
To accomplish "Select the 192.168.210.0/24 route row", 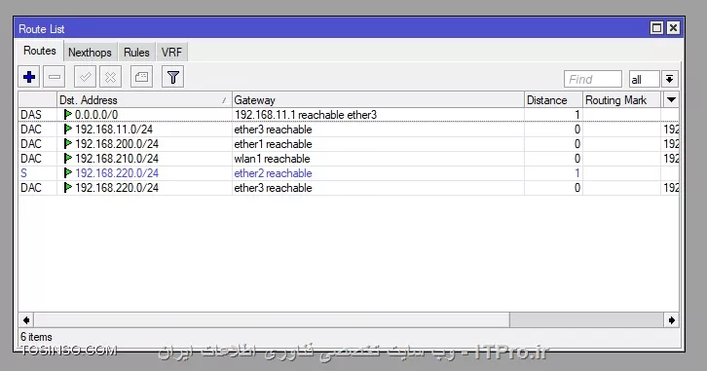I will [349, 158].
